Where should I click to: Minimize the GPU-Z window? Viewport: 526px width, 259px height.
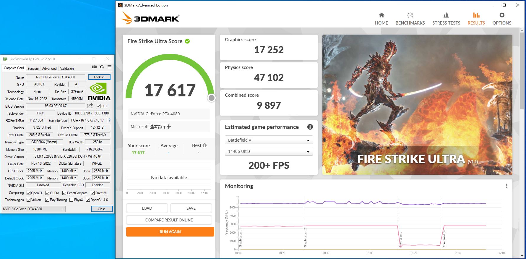click(81, 59)
